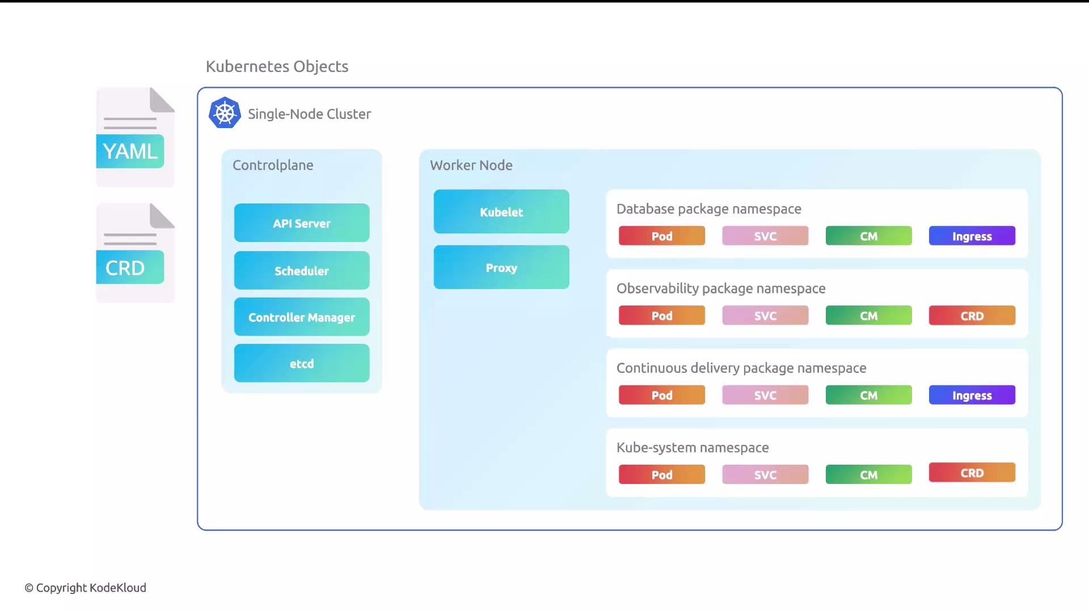1089x612 pixels.
Task: Click SVC in Database package namespace
Action: pos(765,236)
